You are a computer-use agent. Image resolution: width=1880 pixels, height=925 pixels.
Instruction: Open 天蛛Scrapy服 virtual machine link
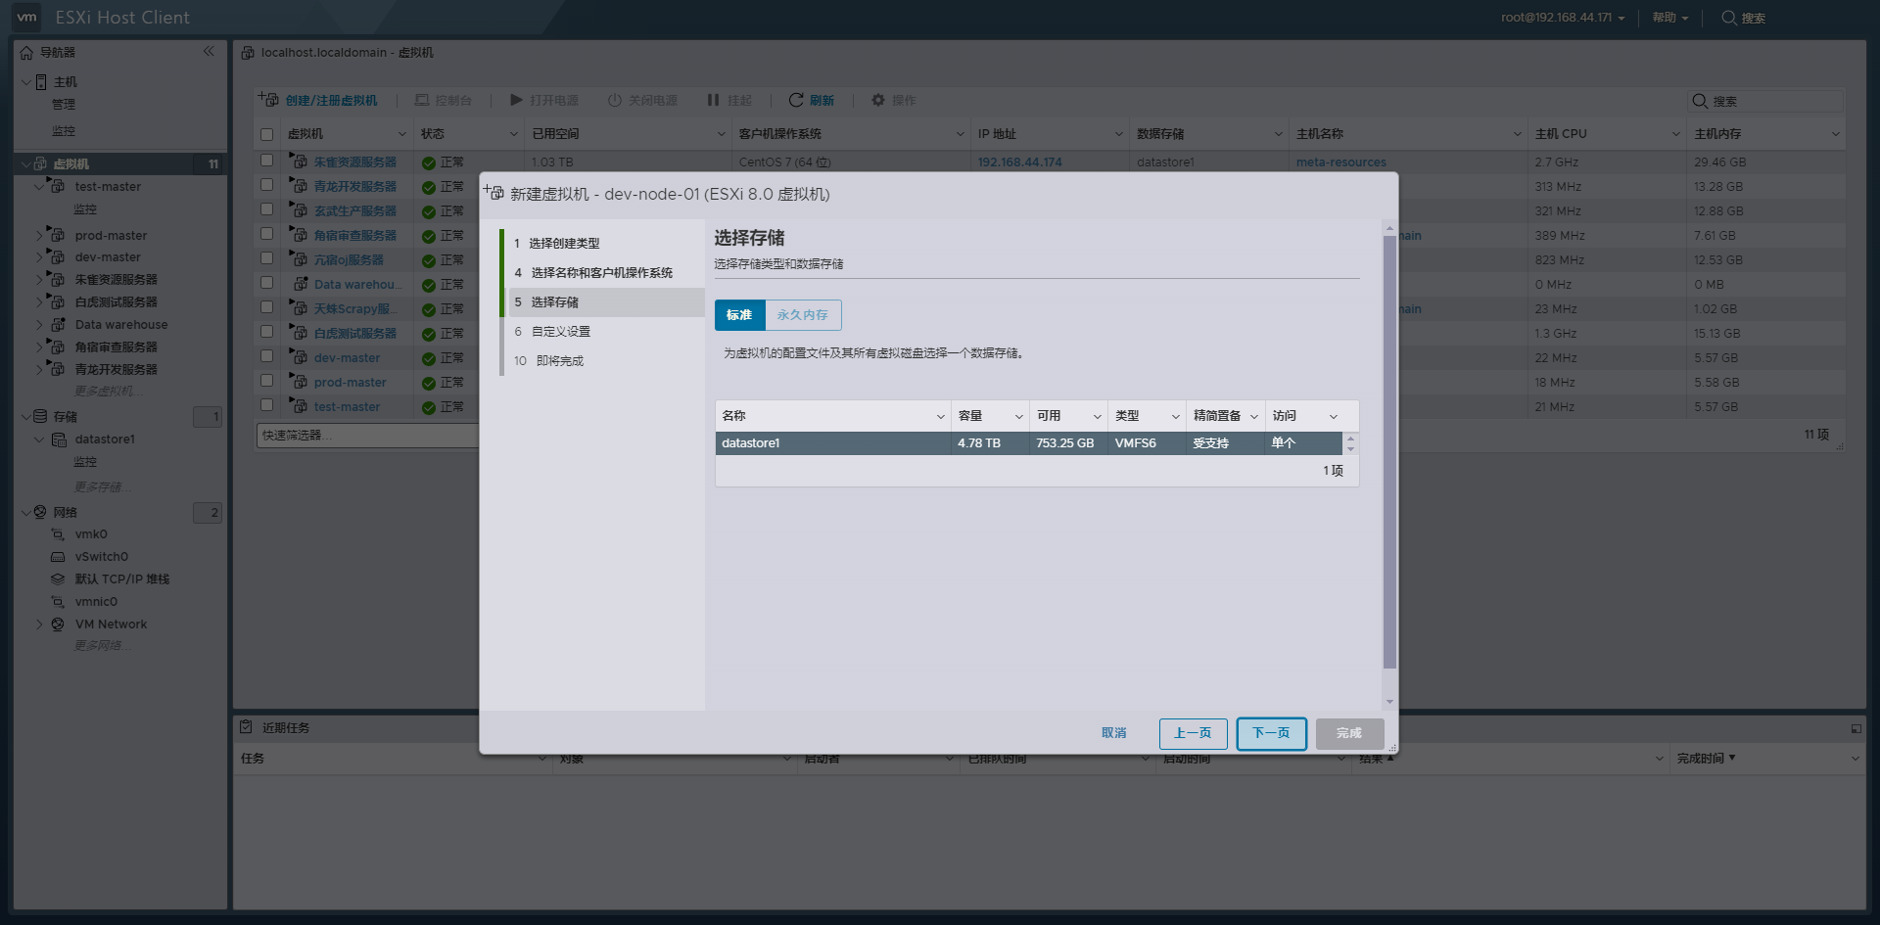356,308
